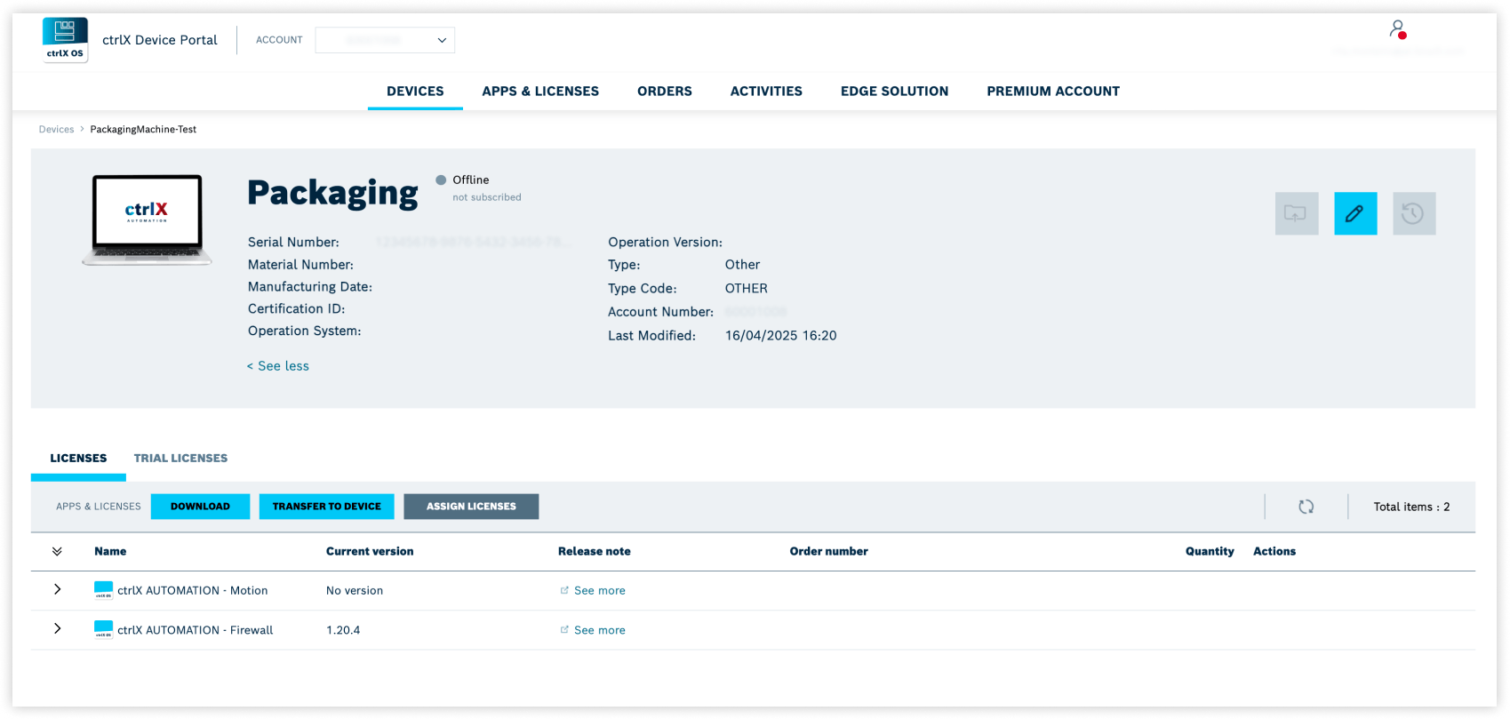Open See more for Motion release note
Viewport: 1510px width, 719px height.
tap(600, 590)
